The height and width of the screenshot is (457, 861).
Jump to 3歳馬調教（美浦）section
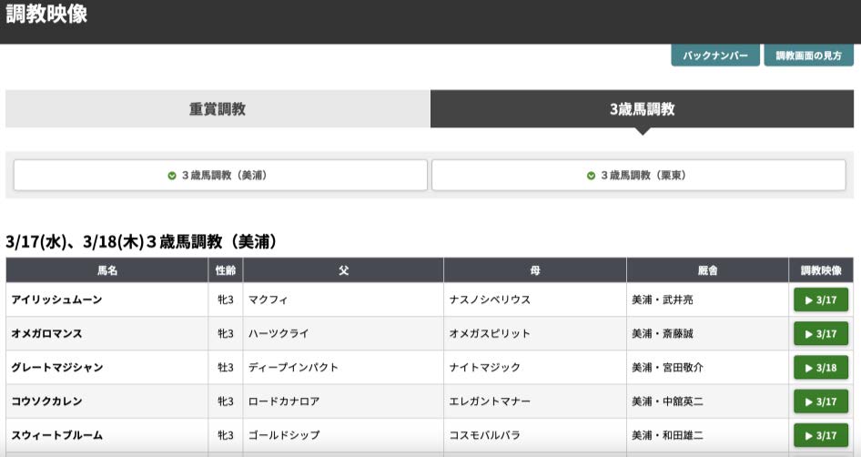coord(220,175)
